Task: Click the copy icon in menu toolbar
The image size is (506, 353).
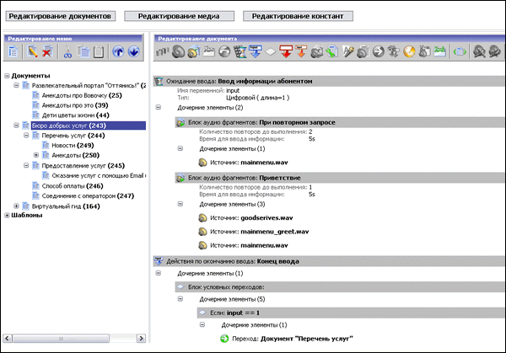Action: 83,52
